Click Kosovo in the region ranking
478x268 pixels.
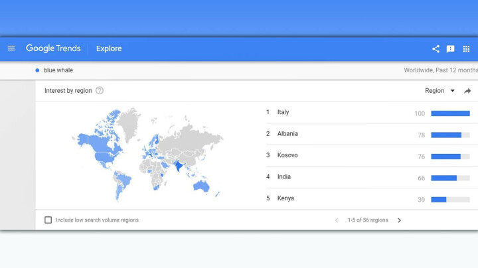(287, 155)
